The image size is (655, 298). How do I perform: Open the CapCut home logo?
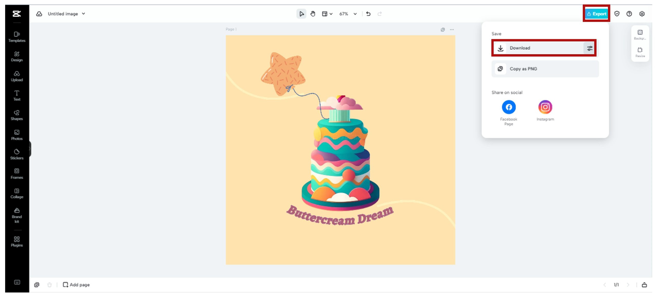(17, 14)
